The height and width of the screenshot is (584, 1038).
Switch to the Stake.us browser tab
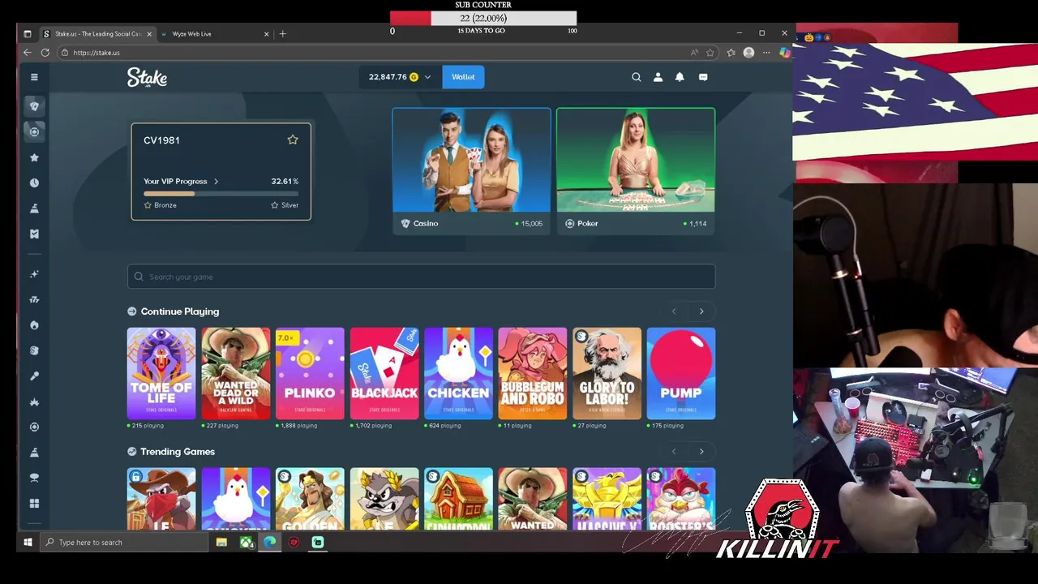point(97,34)
